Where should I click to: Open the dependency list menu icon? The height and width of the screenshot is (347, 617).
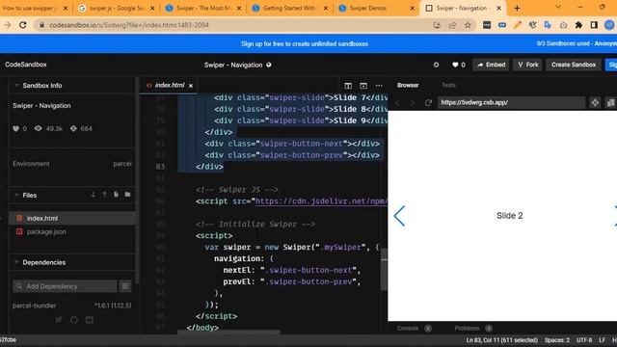coord(125,286)
